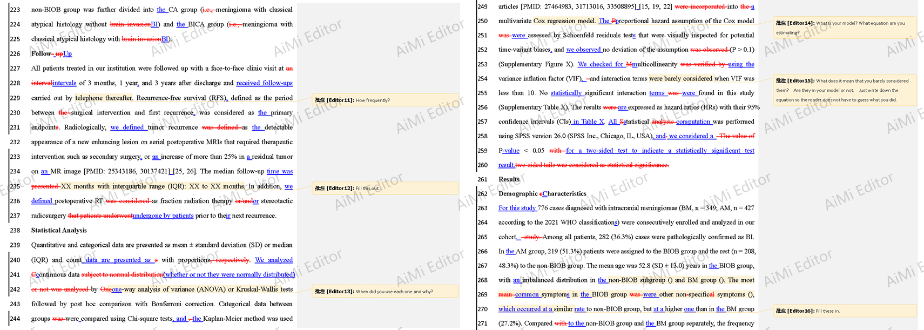Click the text "Supplementary Figure X"
The height and width of the screenshot is (330, 924).
pos(535,64)
